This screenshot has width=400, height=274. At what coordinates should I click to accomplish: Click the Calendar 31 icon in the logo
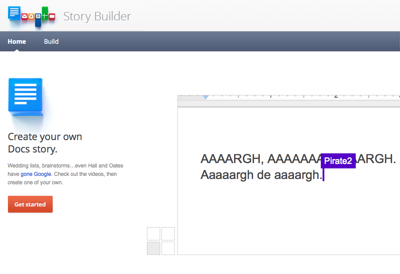[x=38, y=16]
